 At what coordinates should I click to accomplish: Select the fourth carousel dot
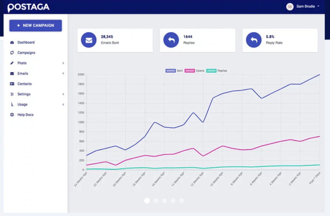click(x=173, y=201)
